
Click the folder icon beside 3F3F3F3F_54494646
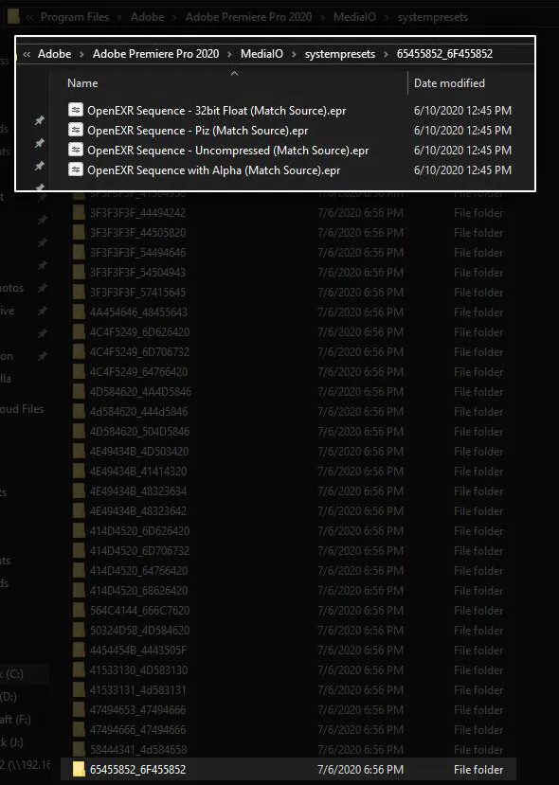(79, 252)
